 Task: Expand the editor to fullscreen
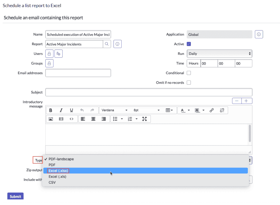[144, 119]
